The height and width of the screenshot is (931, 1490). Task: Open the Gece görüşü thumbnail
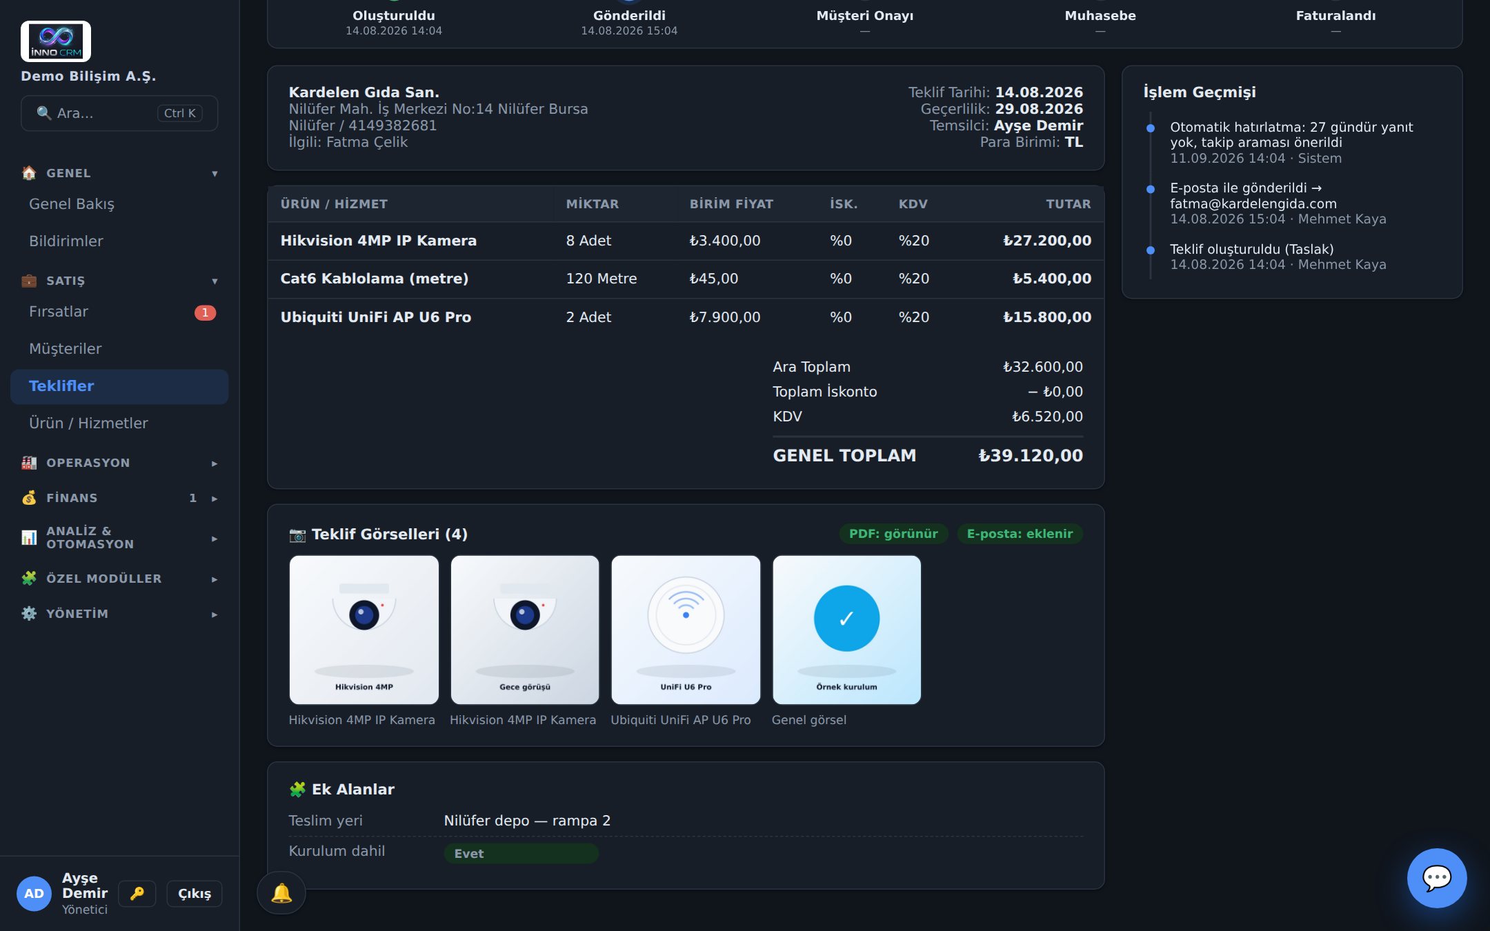tap(525, 630)
